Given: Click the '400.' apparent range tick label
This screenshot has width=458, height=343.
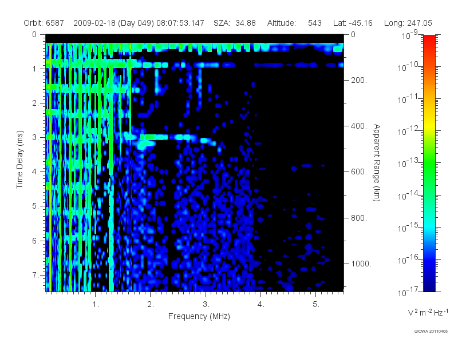Looking at the screenshot, I should (x=359, y=126).
